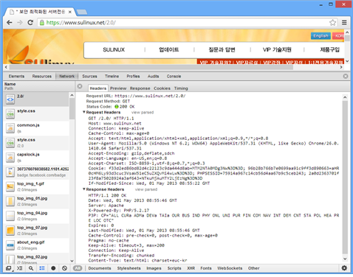Viewport: 353px width, 277px height.
Task: Switch to the Resources panel
Action: [42, 77]
